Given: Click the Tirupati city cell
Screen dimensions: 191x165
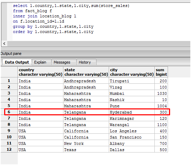Looking at the screenshot, I should tap(132, 81).
